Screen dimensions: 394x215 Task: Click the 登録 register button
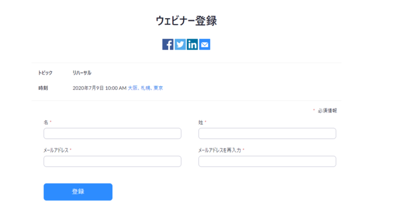click(x=78, y=192)
